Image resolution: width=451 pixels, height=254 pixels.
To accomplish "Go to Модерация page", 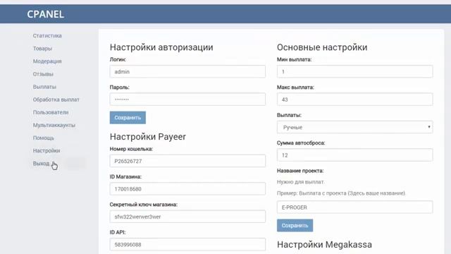I will coord(47,61).
